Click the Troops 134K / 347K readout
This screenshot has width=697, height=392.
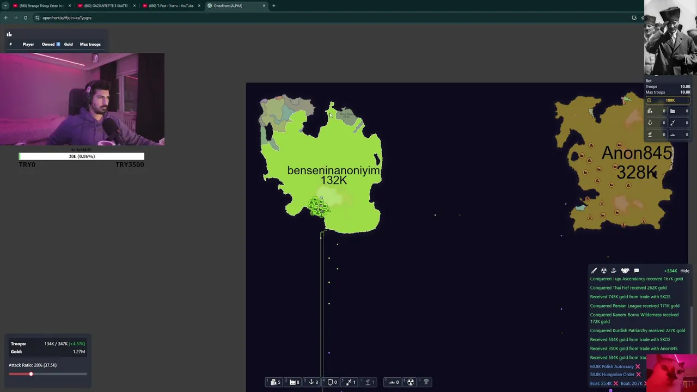click(x=48, y=344)
